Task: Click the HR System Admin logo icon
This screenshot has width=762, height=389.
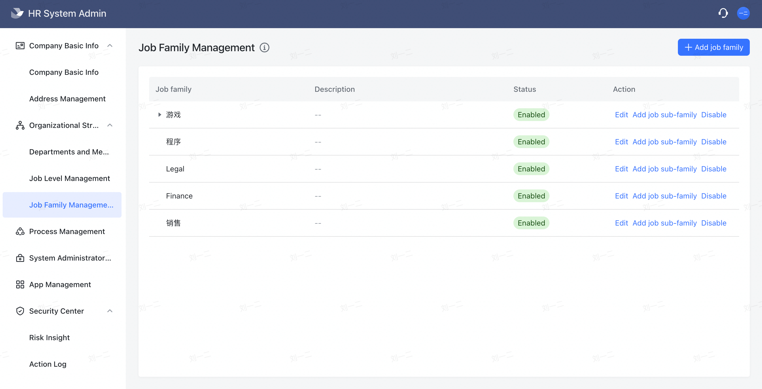Action: click(17, 13)
